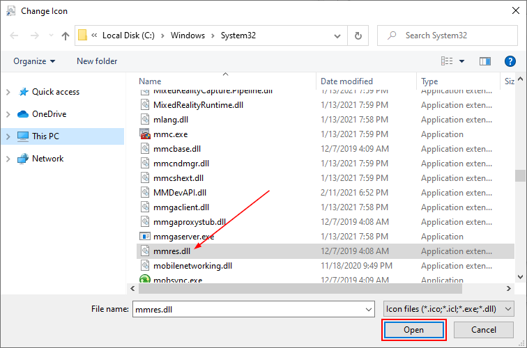This screenshot has width=527, height=348.
Task: Select MixedRealityRuntime.dll file icon
Action: (x=145, y=104)
